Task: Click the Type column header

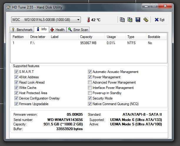Action: pos(136,37)
